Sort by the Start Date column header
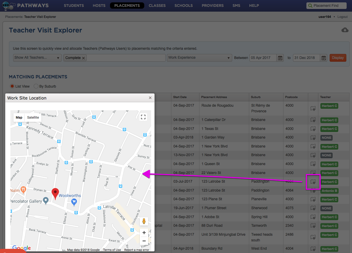352x253 pixels. (x=180, y=97)
